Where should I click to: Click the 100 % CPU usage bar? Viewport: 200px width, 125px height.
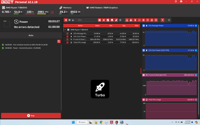pos(30,14)
